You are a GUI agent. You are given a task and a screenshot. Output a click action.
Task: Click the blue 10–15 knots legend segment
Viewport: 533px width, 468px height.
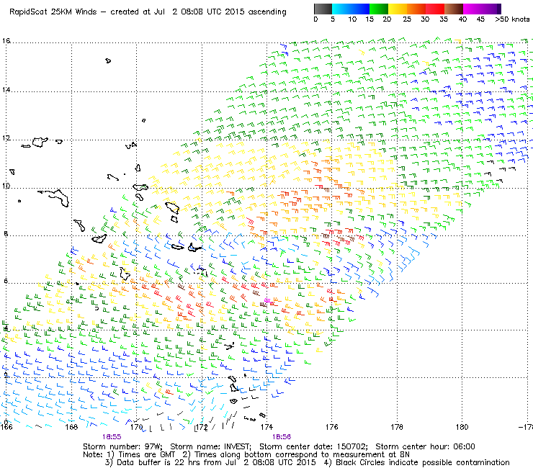[x=360, y=9]
